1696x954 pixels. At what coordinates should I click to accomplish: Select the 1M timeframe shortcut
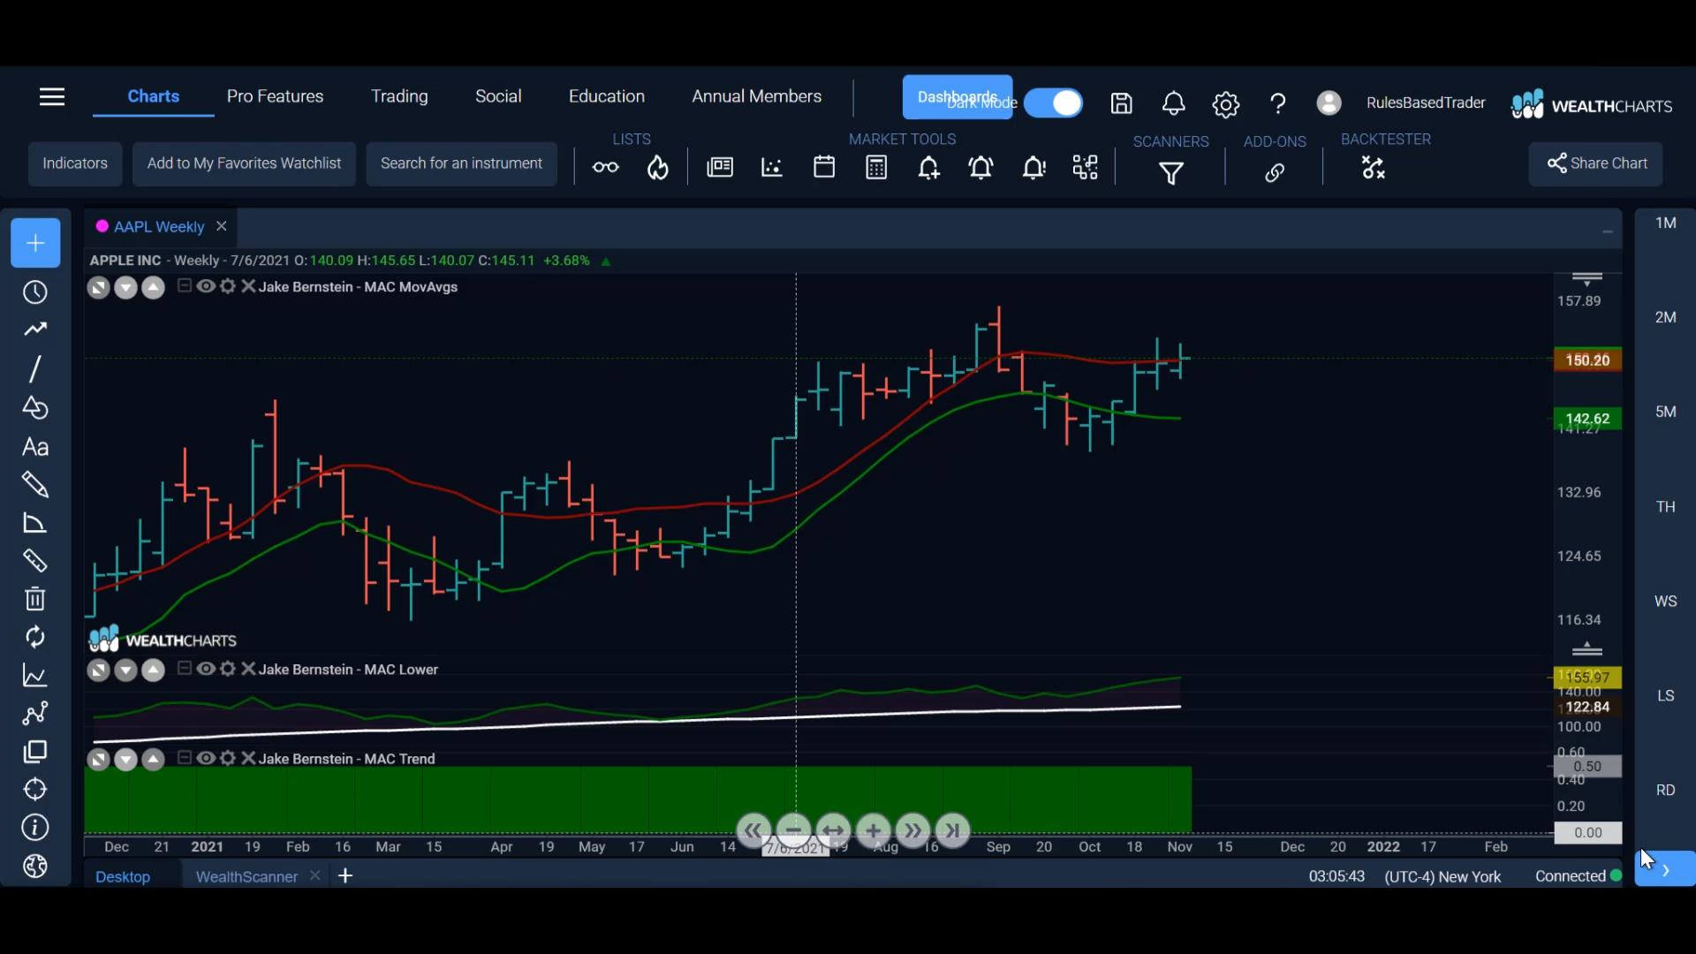(1665, 223)
